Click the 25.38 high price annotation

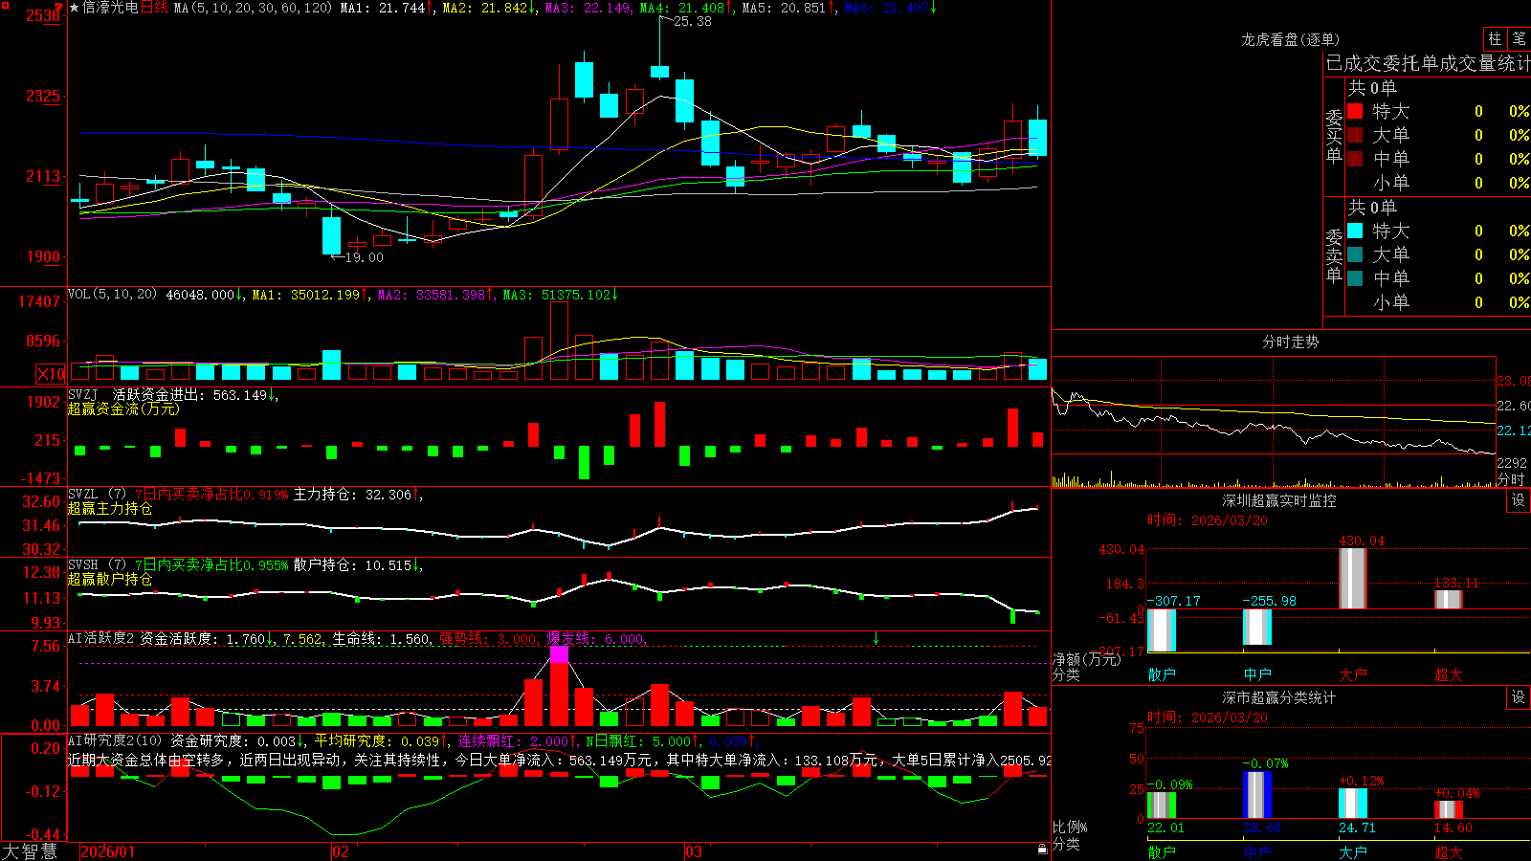[x=693, y=21]
